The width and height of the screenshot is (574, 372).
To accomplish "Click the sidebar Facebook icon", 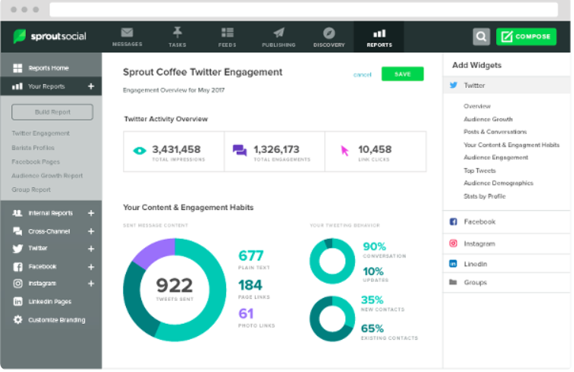I will pos(18,267).
